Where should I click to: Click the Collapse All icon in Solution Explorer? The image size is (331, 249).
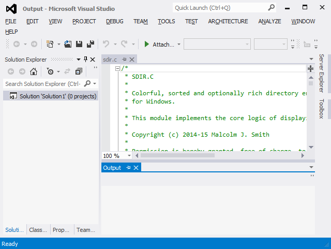(x=79, y=71)
